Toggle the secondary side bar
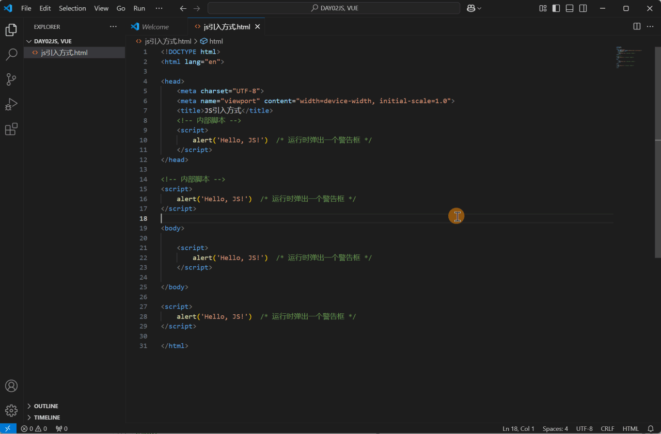Image resolution: width=661 pixels, height=434 pixels. (583, 8)
